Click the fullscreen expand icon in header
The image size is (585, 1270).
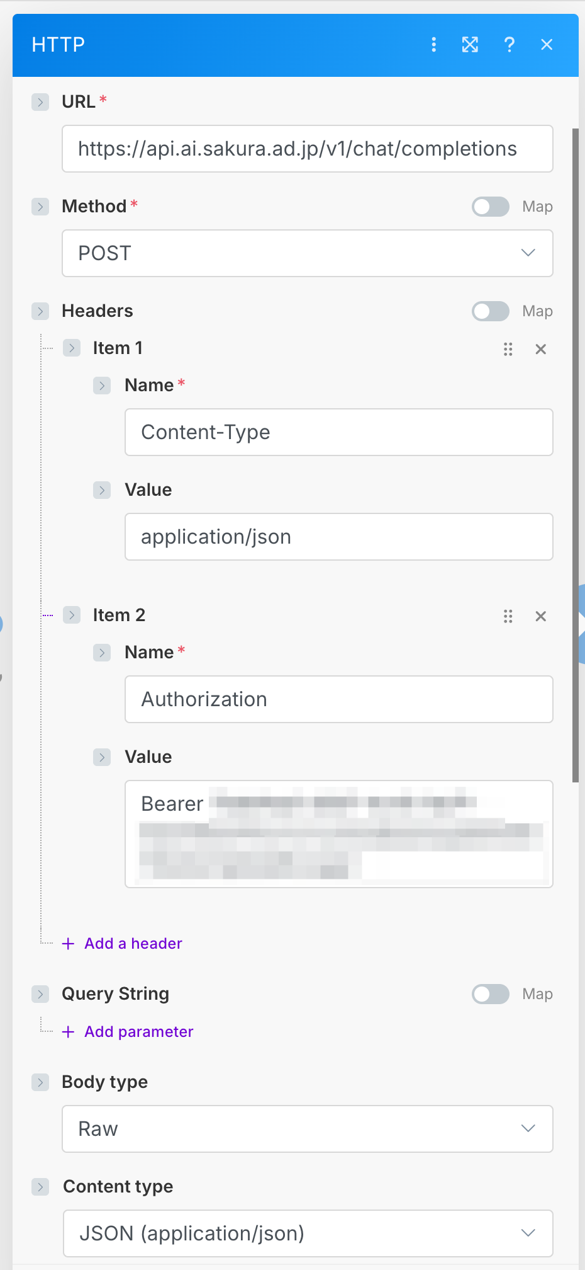click(x=470, y=44)
